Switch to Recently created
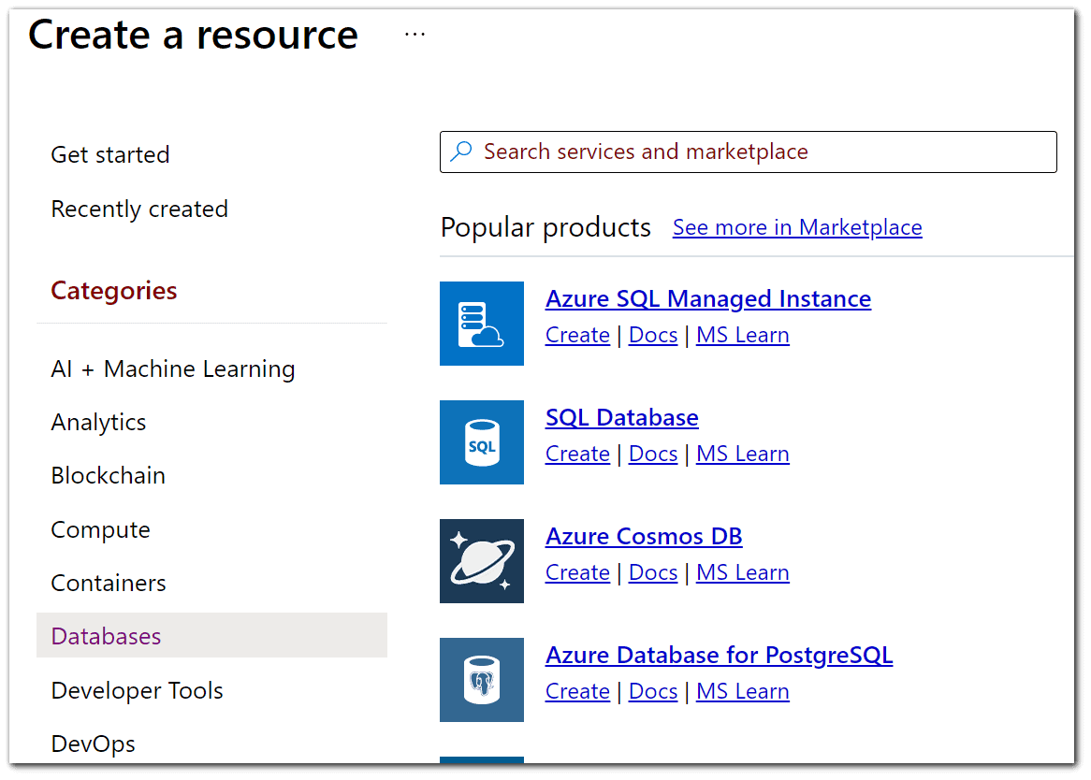 click(138, 209)
